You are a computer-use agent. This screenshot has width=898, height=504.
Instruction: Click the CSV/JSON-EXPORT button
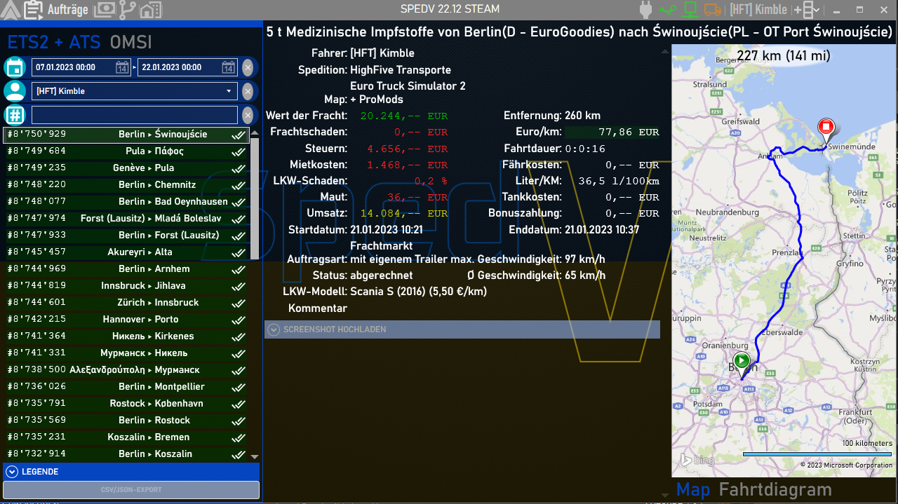[131, 490]
